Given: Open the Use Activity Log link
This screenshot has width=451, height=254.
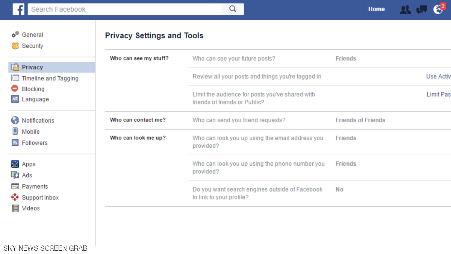Looking at the screenshot, I should [x=438, y=76].
